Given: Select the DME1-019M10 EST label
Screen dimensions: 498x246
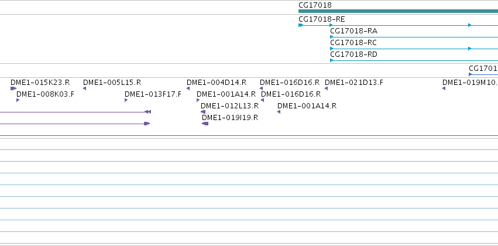Looking at the screenshot, I should [x=470, y=83].
